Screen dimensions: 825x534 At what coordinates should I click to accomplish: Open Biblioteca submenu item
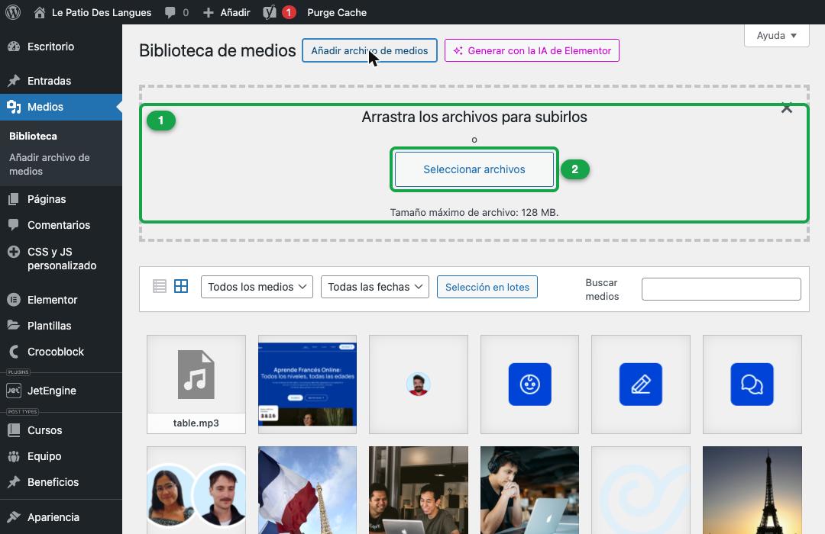coord(33,136)
